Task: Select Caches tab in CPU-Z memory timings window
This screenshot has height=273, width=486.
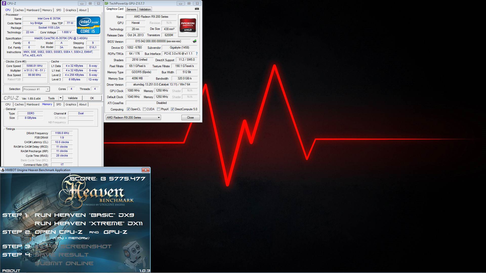Action: pyautogui.click(x=19, y=104)
